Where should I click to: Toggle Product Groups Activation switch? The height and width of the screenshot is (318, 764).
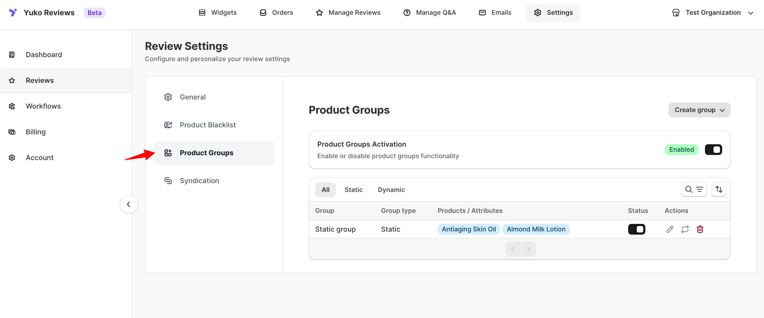pos(713,150)
